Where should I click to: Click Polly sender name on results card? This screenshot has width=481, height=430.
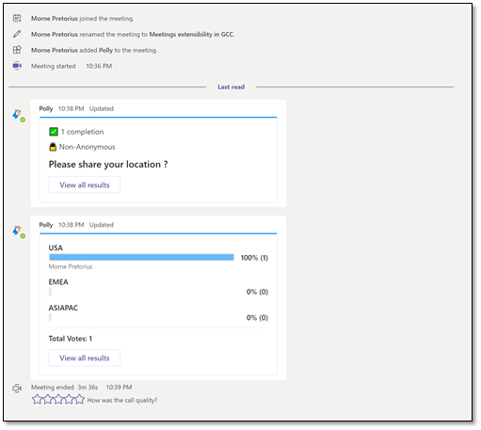tap(46, 225)
